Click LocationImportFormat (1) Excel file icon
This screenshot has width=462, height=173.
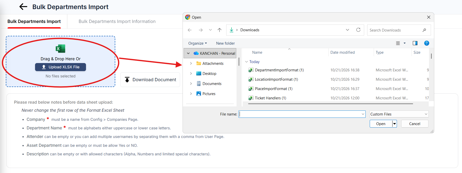pyautogui.click(x=251, y=79)
